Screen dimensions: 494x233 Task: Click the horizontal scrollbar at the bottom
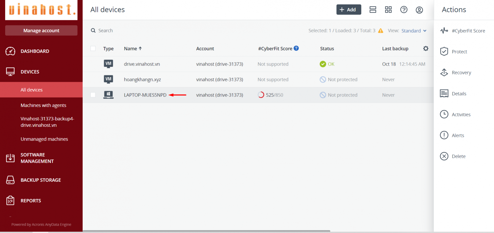[206, 231]
